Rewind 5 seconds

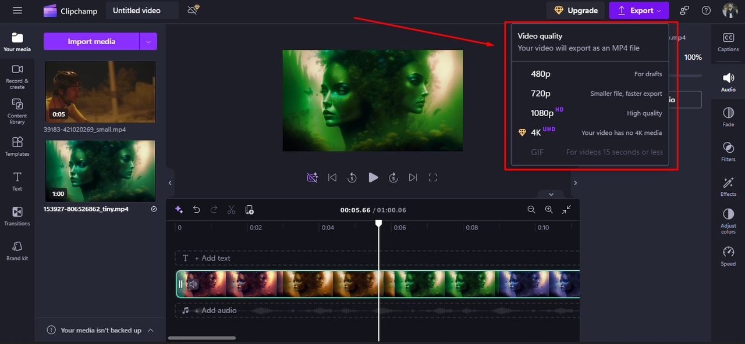pyautogui.click(x=352, y=177)
